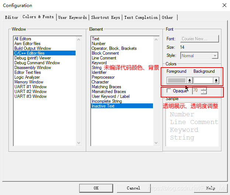Pick Debug (printf) Viewer entry
This screenshot has width=230, height=195.
(45, 58)
